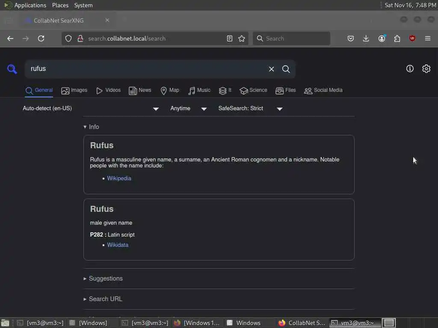The image size is (438, 328).
Task: Switch to News category
Action: (140, 91)
